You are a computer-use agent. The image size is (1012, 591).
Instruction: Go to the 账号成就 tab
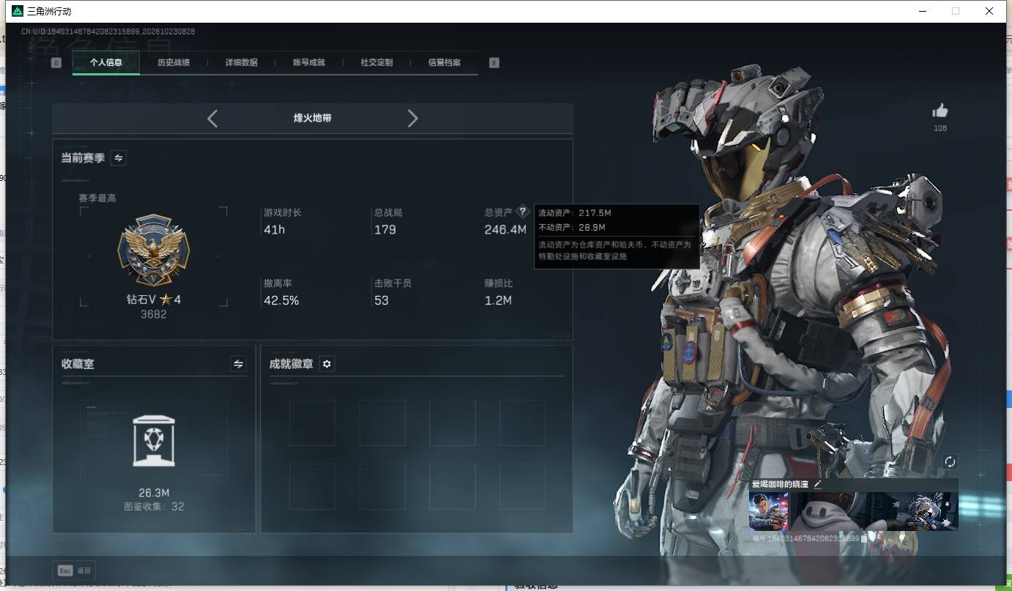click(309, 63)
